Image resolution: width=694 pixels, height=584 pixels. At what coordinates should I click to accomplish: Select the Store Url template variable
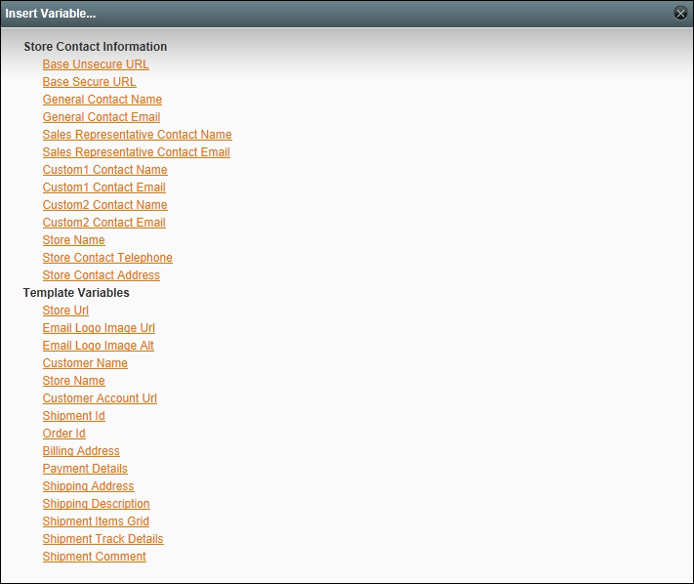[x=65, y=311]
